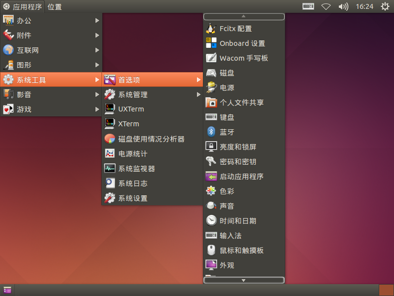Screen dimensions: 394x296
Task: Open Onboard 设置 icon
Action: tap(211, 43)
